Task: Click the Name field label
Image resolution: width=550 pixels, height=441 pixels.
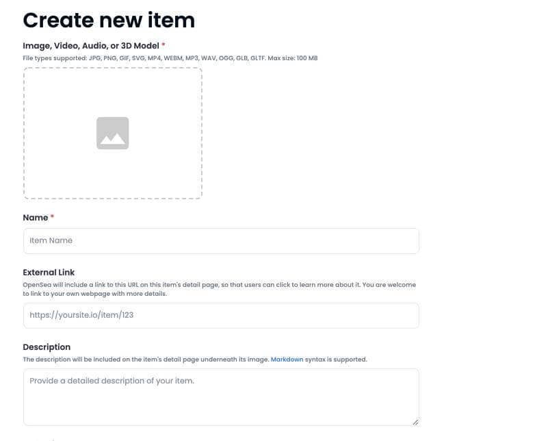Action: (x=35, y=217)
